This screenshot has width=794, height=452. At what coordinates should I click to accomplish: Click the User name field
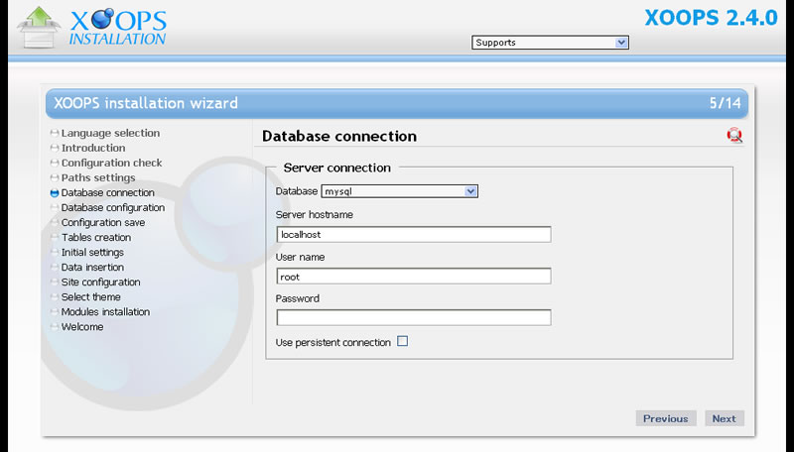point(414,276)
